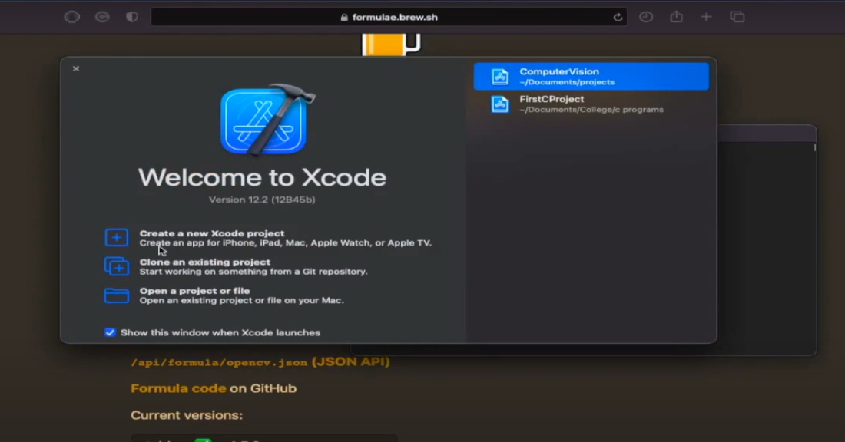
Task: Click the ~/Documents/projects path text
Action: [567, 82]
